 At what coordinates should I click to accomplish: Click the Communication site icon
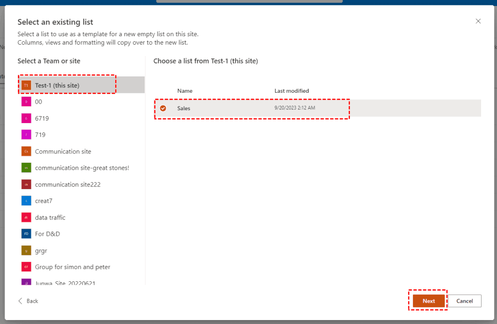(x=26, y=151)
